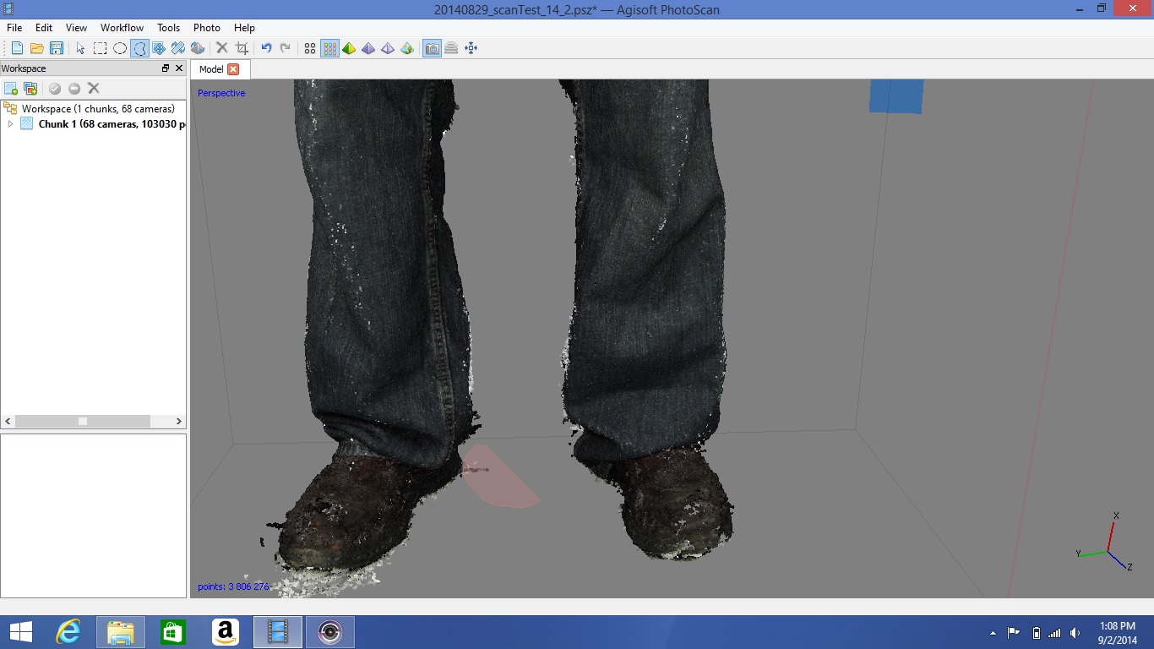Toggle the Show Cameras display
The image size is (1154, 649).
[431, 48]
